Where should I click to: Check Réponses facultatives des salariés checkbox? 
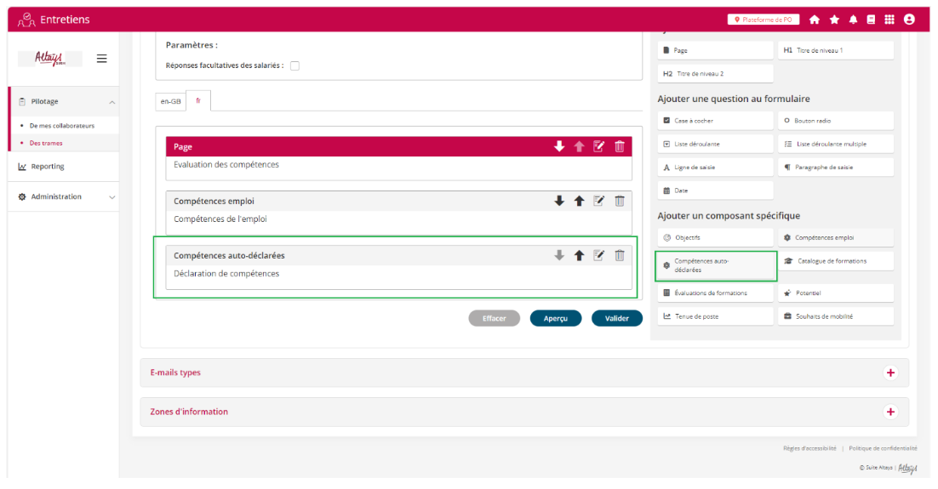295,65
